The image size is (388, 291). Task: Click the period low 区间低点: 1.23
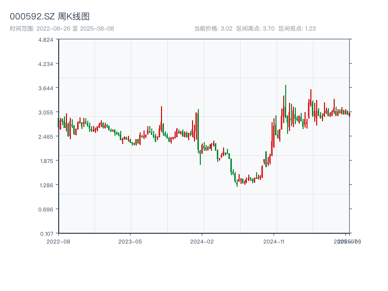pyautogui.click(x=297, y=29)
